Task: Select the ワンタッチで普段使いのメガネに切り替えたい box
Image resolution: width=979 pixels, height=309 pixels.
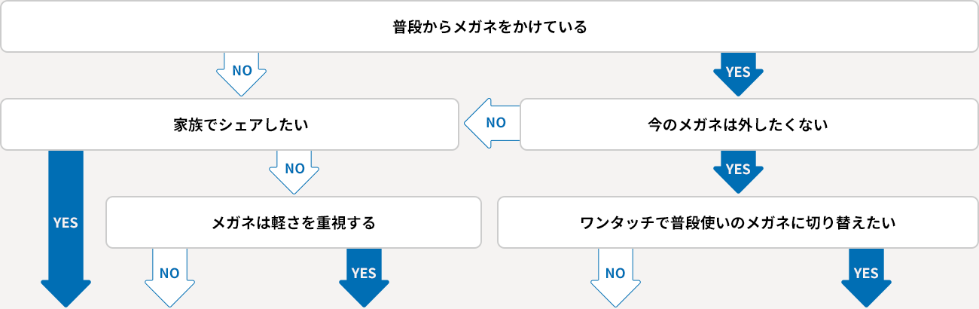Action: [738, 222]
